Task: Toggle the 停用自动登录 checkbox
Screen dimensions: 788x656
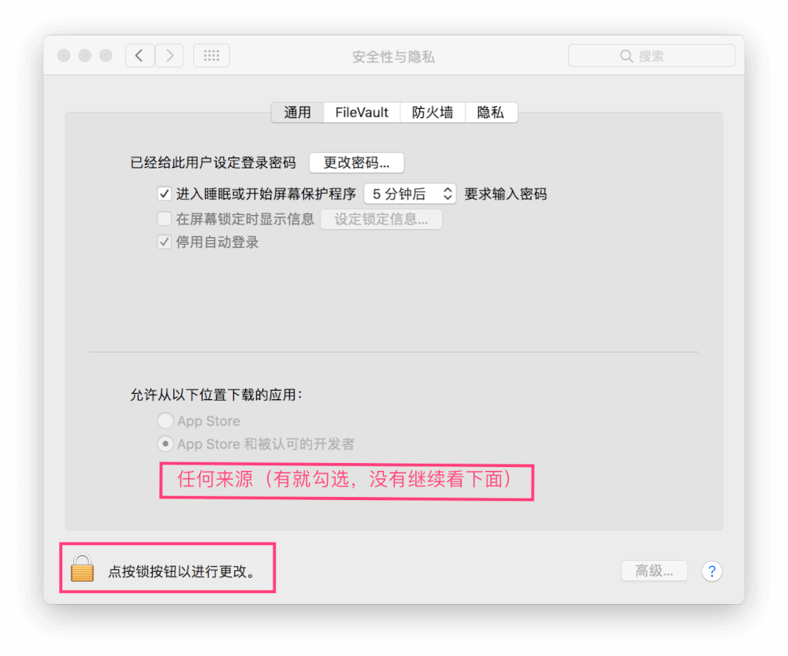Action: point(164,243)
